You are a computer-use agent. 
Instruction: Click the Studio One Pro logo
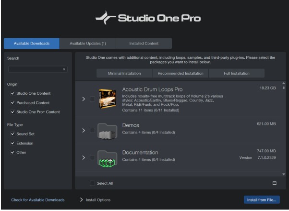click(148, 18)
